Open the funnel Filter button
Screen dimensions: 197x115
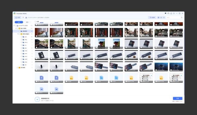[152, 17]
